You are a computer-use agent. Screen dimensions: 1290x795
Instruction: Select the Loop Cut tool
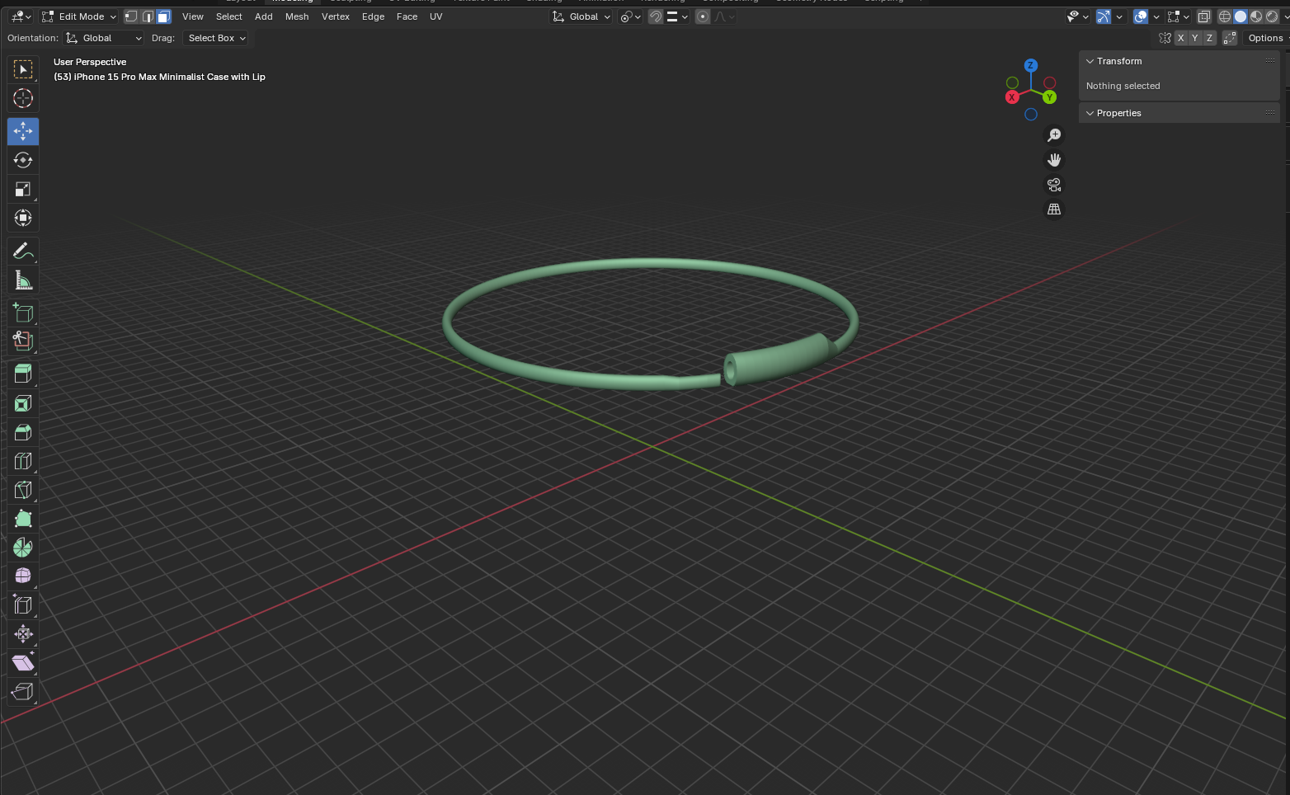point(23,461)
